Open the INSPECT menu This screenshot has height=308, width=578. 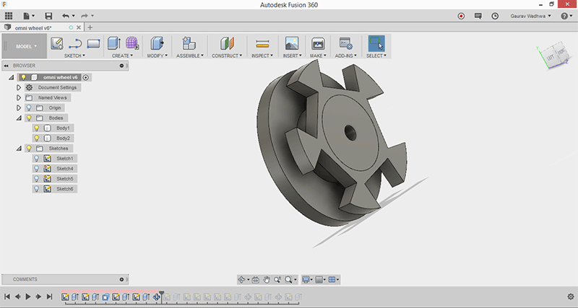(262, 56)
